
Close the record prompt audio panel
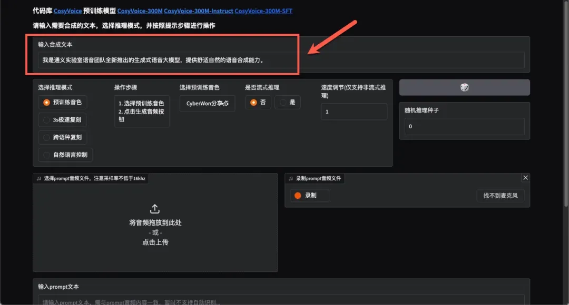(x=525, y=178)
